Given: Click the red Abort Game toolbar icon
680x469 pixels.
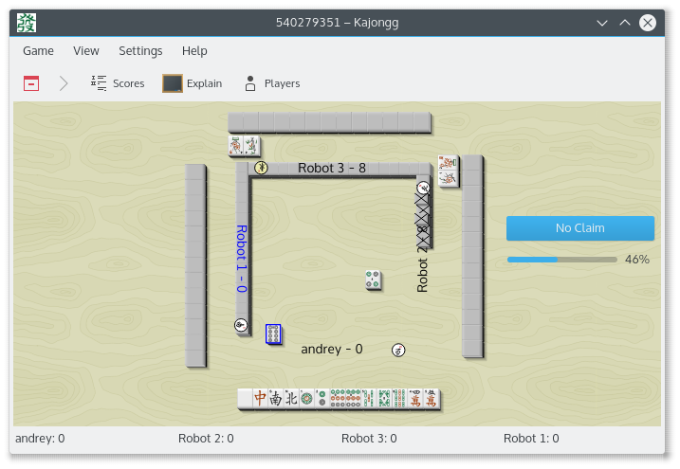Looking at the screenshot, I should point(31,83).
